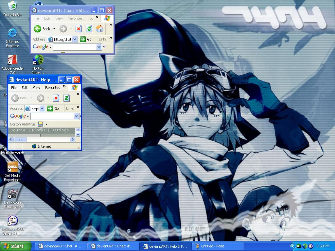Click horizontal scrollbar thumb in Help window
Viewport: 335px width, 251px height.
pyautogui.click(x=20, y=139)
